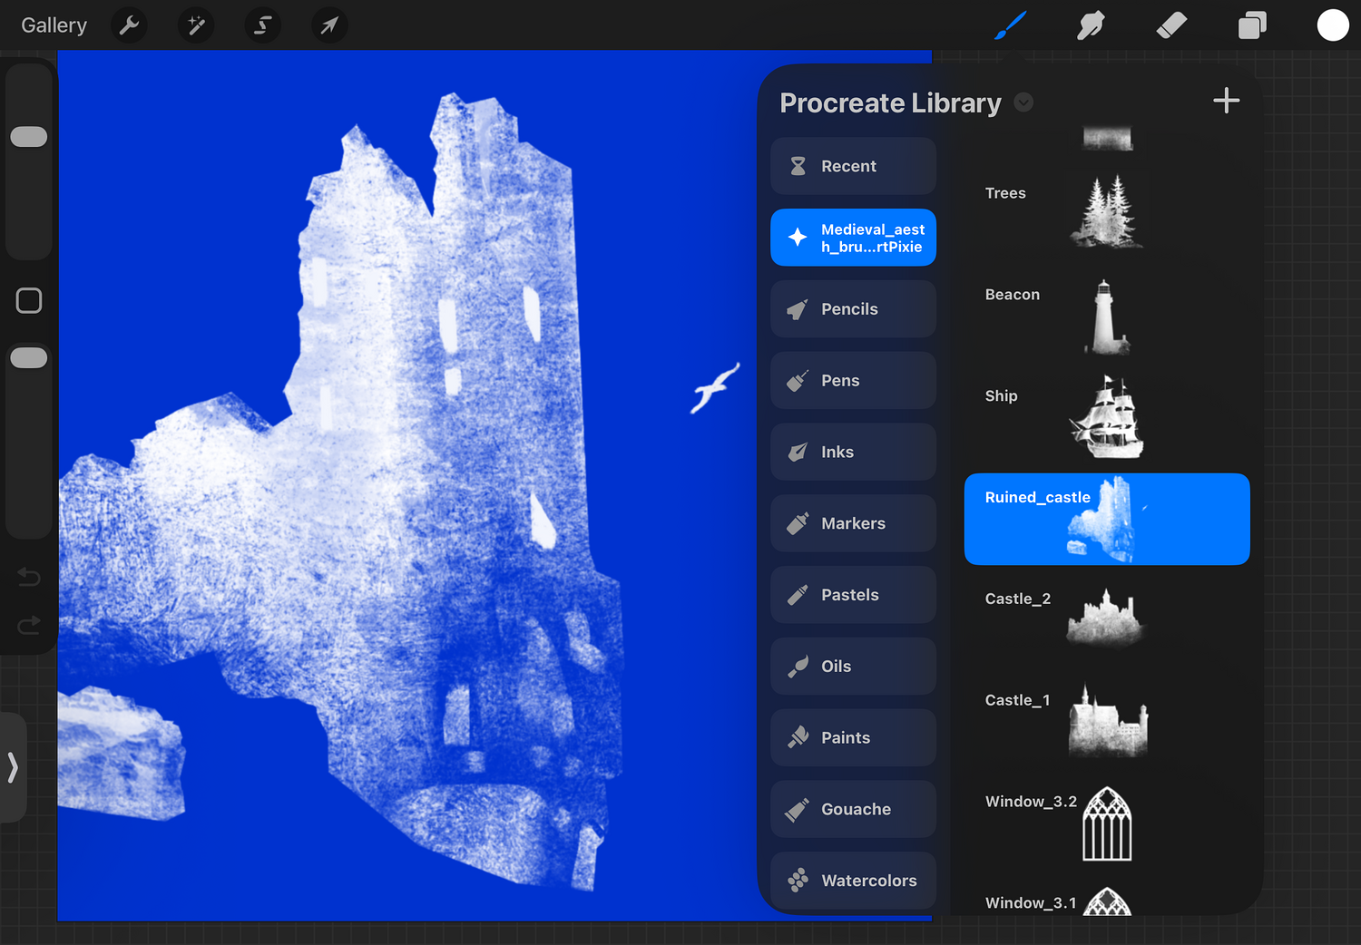Activate the Transform arrow tool
The height and width of the screenshot is (945, 1361).
pyautogui.click(x=329, y=25)
